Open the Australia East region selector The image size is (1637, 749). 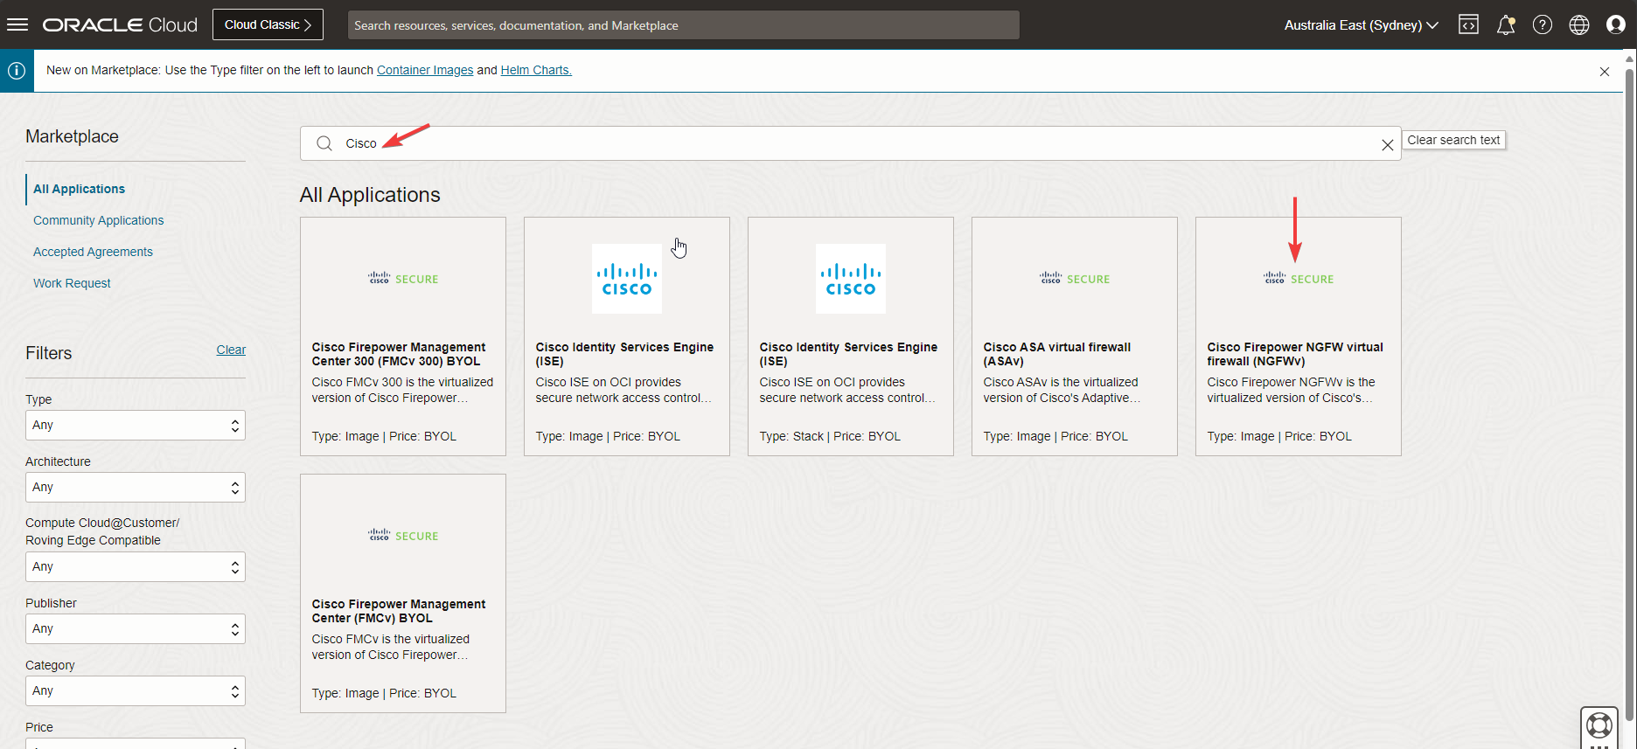point(1361,25)
